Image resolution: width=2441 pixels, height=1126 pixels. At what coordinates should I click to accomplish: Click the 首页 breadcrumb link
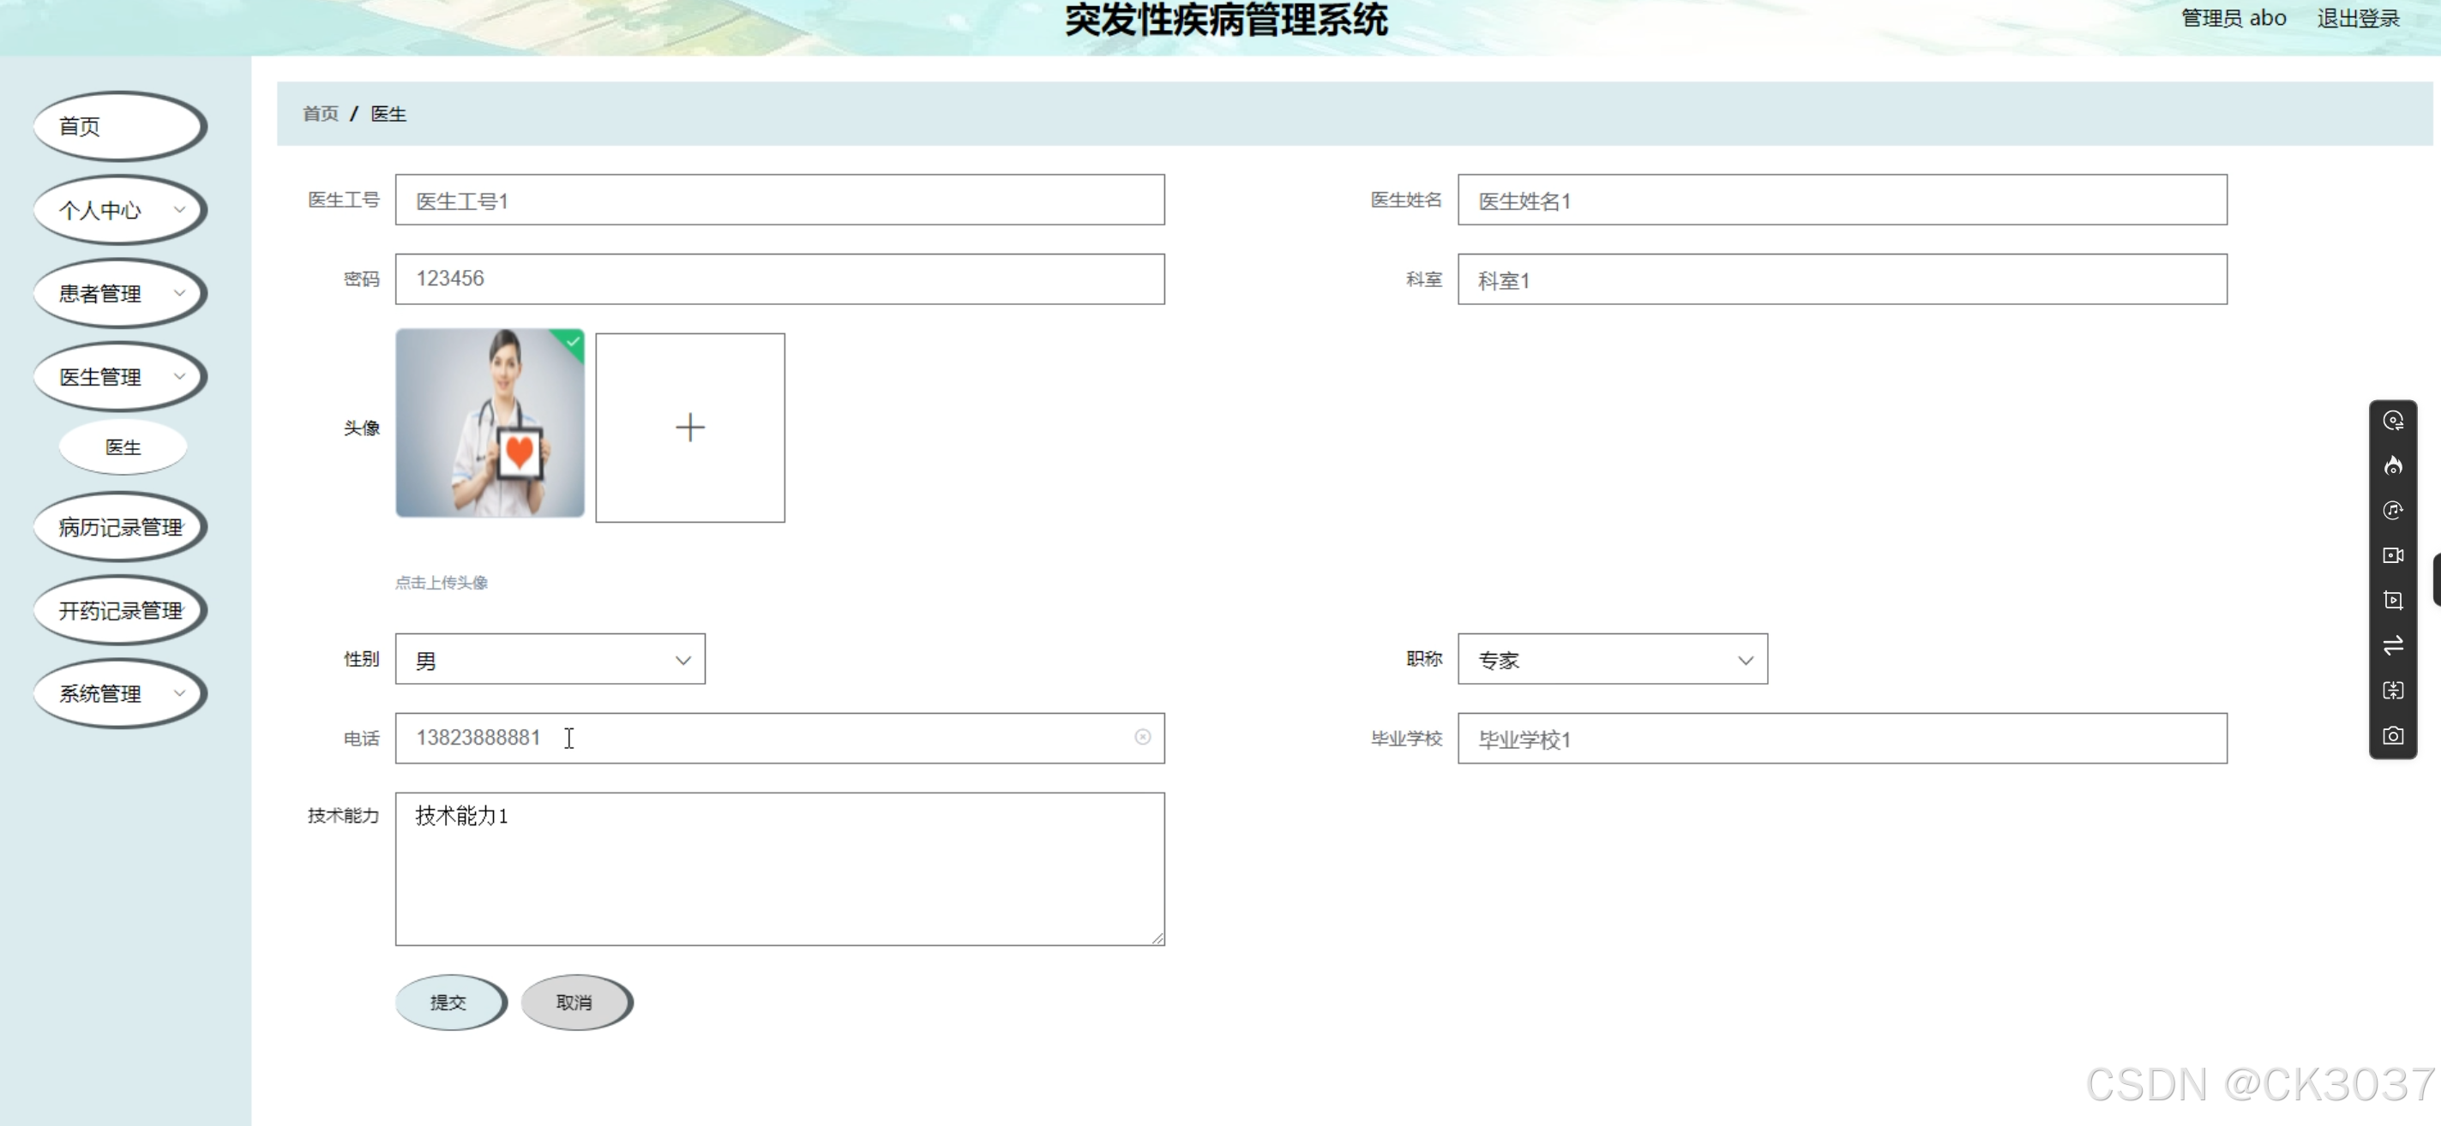(x=321, y=114)
